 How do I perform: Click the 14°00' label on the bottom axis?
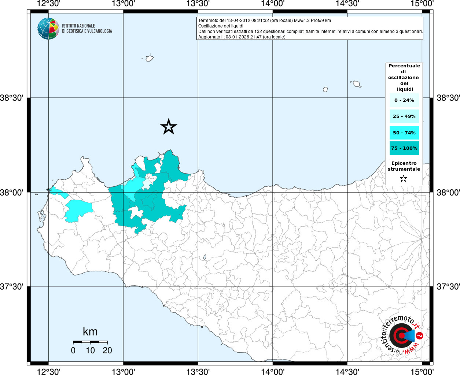pyautogui.click(x=273, y=371)
